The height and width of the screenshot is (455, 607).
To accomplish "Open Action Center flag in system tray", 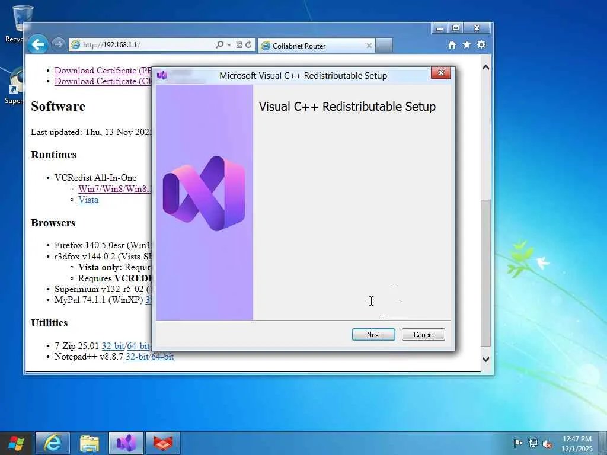I will tap(518, 443).
